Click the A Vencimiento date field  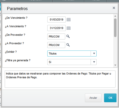tap(57, 28)
